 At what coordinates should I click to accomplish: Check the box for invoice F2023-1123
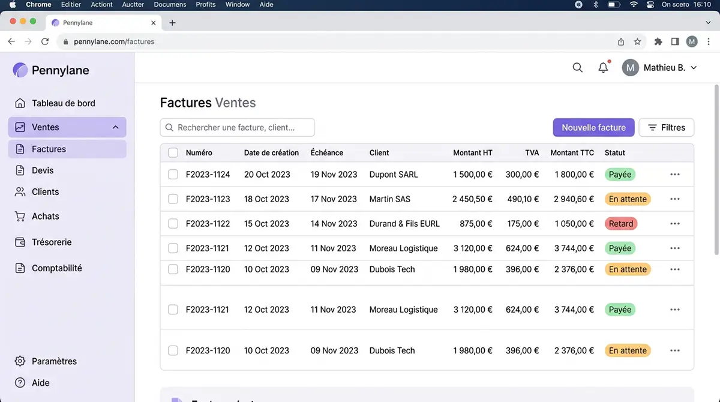tap(173, 199)
